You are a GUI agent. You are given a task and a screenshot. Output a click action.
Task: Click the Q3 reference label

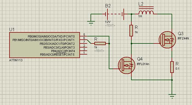click(x=181, y=33)
